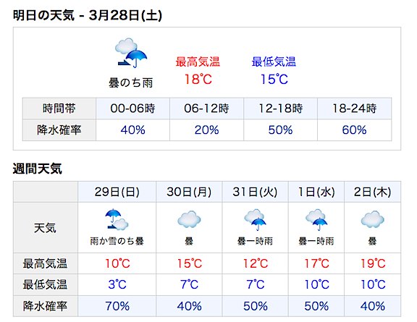
Task: Click the cloud icon for 2日(木)
Action: point(372,219)
